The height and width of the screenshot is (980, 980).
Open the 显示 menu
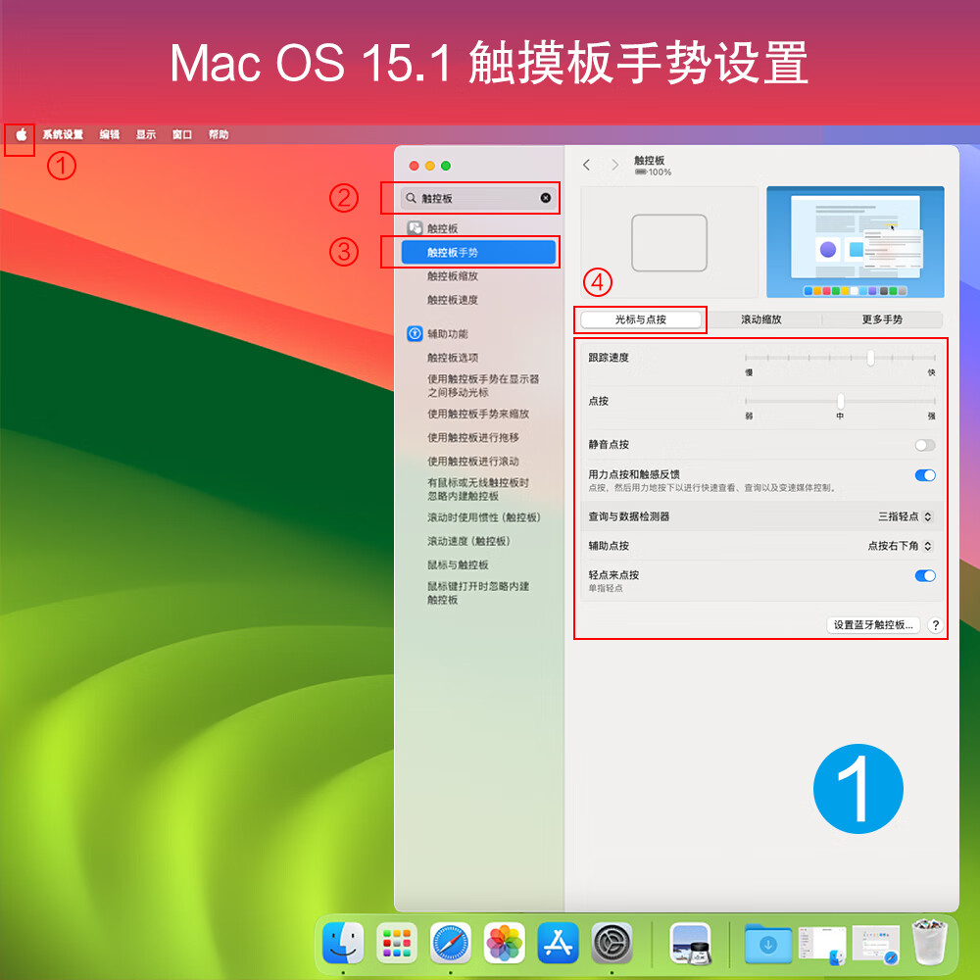pyautogui.click(x=146, y=134)
